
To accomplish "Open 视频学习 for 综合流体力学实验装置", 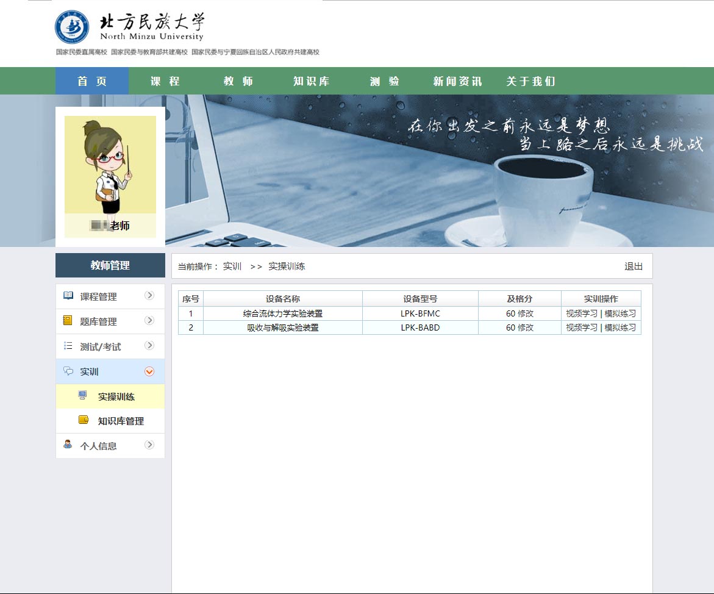I will pyautogui.click(x=581, y=313).
